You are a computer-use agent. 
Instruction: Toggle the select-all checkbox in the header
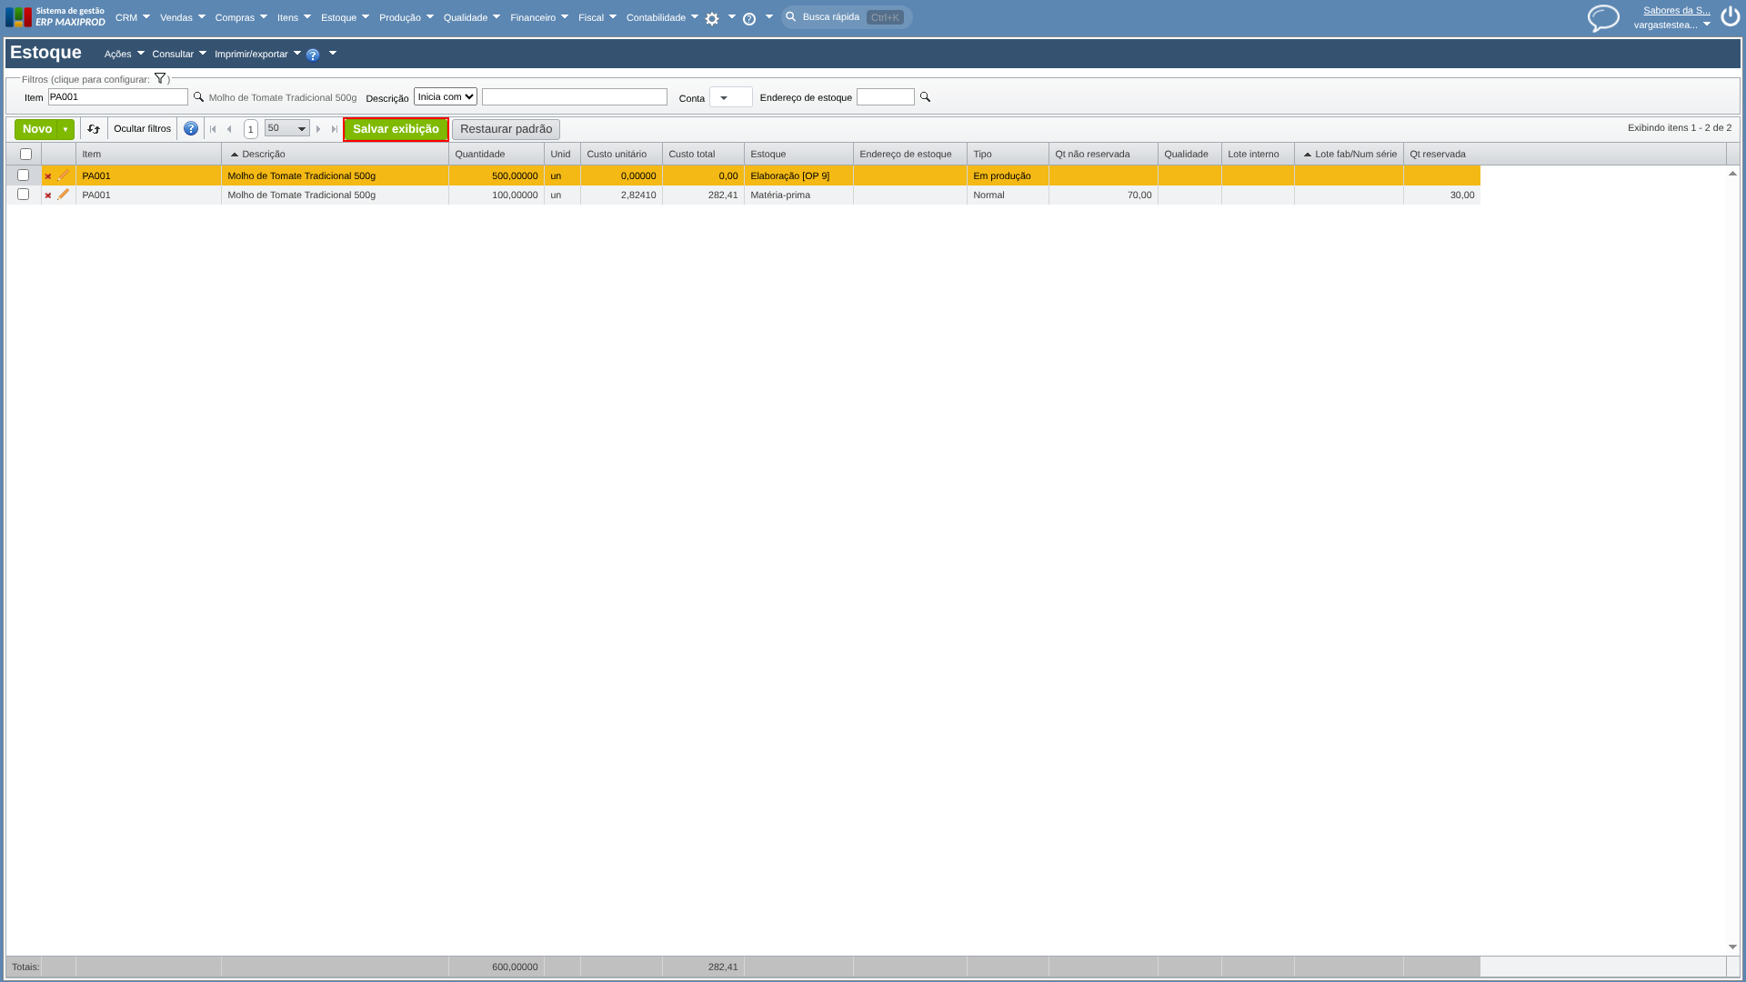coord(25,155)
